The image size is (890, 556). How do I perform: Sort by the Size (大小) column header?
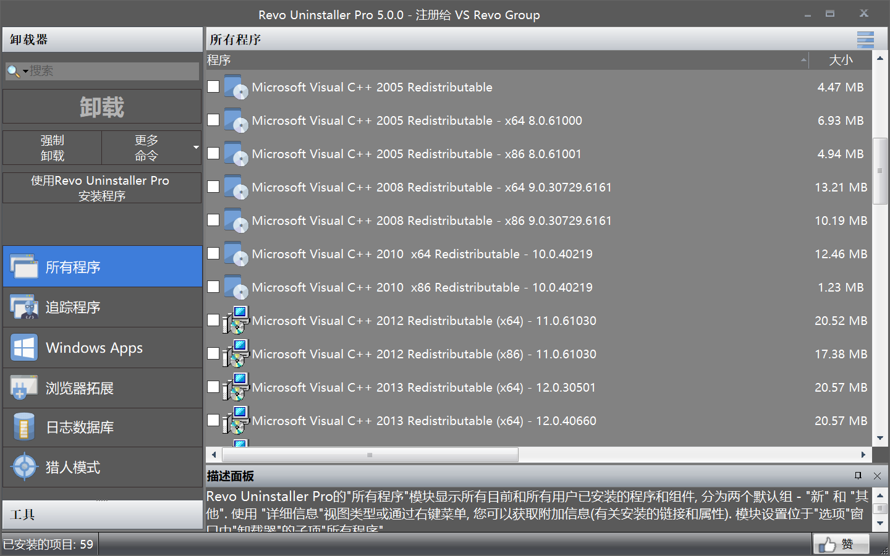841,60
